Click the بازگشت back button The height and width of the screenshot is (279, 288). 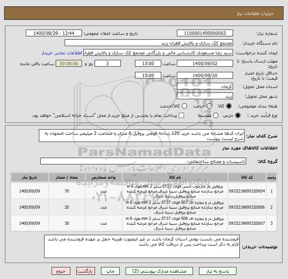click(86, 271)
